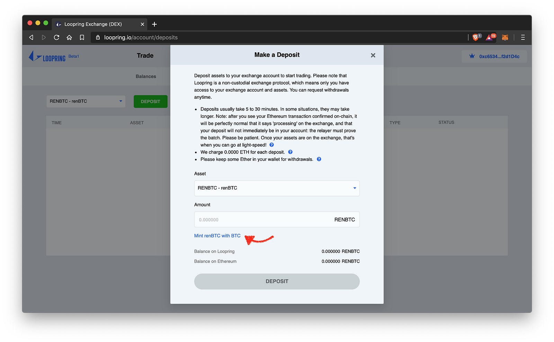554x342 pixels.
Task: Click the Beta1 label beside the logo
Action: (74, 56)
